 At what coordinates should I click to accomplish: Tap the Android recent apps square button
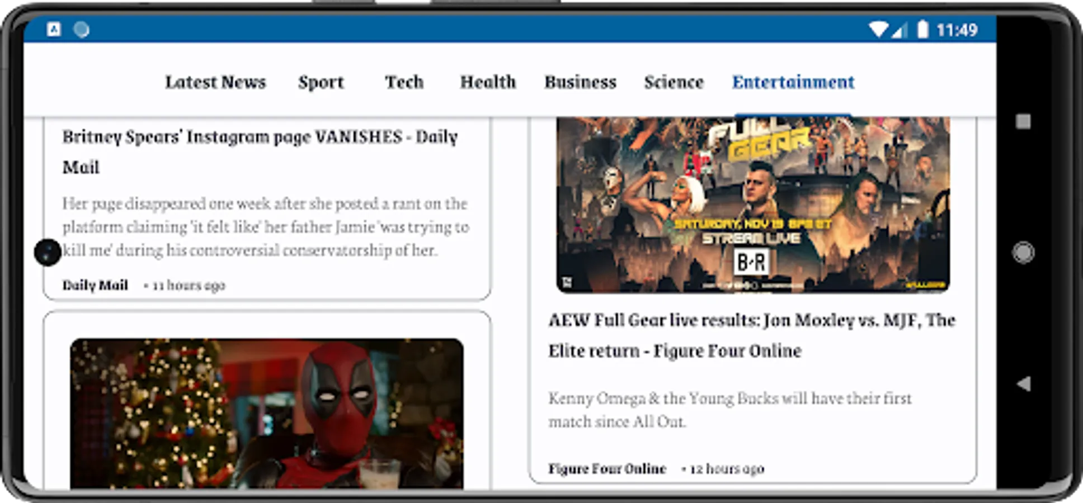pos(1023,121)
